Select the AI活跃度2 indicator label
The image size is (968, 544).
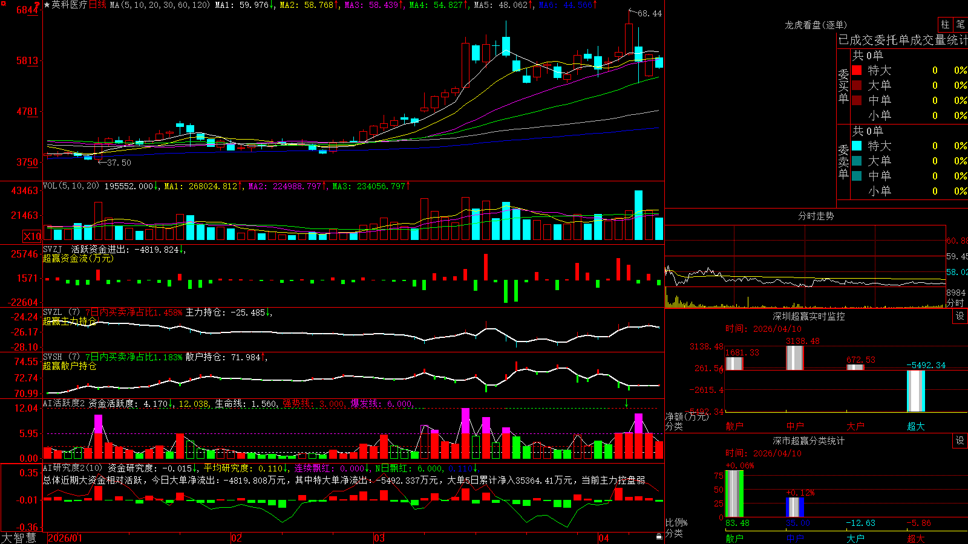click(x=64, y=403)
